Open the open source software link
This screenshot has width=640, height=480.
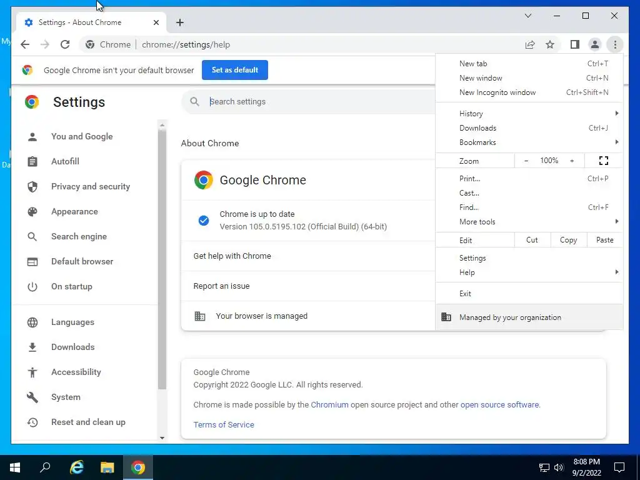pyautogui.click(x=499, y=405)
